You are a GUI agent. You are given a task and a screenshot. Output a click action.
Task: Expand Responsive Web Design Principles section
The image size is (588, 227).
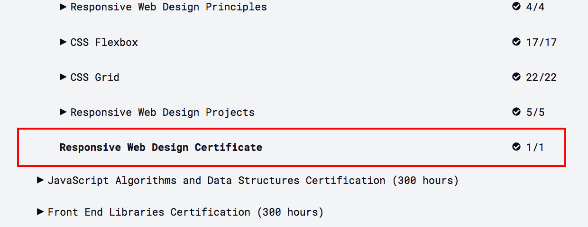pos(63,7)
